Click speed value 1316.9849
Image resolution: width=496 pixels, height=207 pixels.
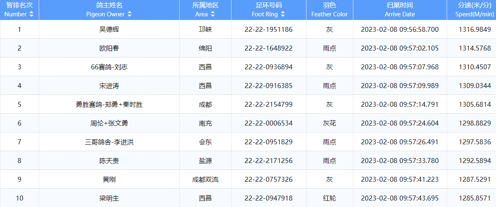click(x=474, y=30)
